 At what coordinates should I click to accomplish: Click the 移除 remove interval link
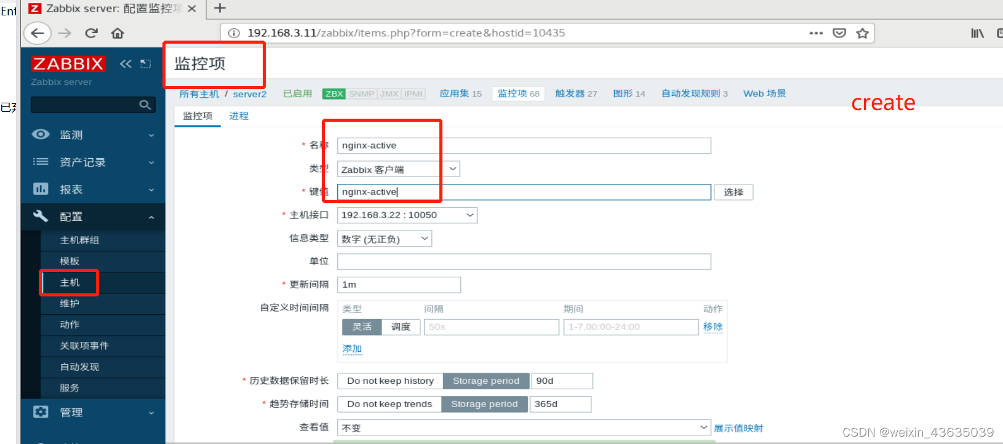tap(713, 327)
